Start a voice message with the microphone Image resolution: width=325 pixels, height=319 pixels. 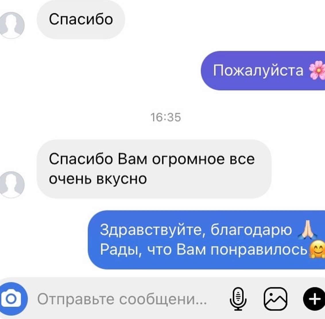[x=238, y=299]
